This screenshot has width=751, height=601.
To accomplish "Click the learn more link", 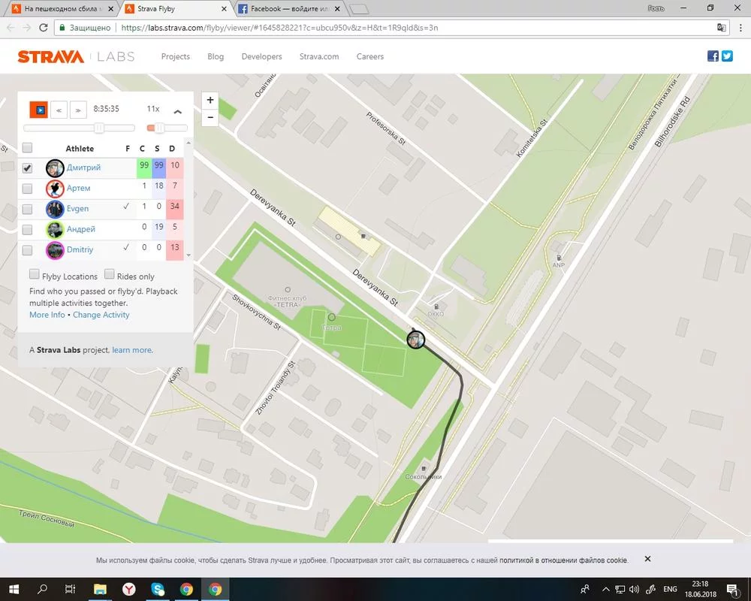I will 133,350.
